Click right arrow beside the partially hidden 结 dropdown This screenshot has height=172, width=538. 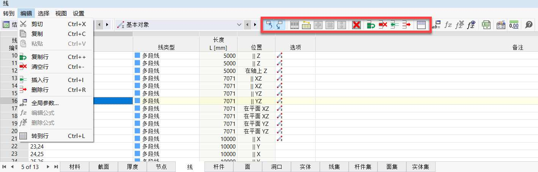click(x=107, y=25)
